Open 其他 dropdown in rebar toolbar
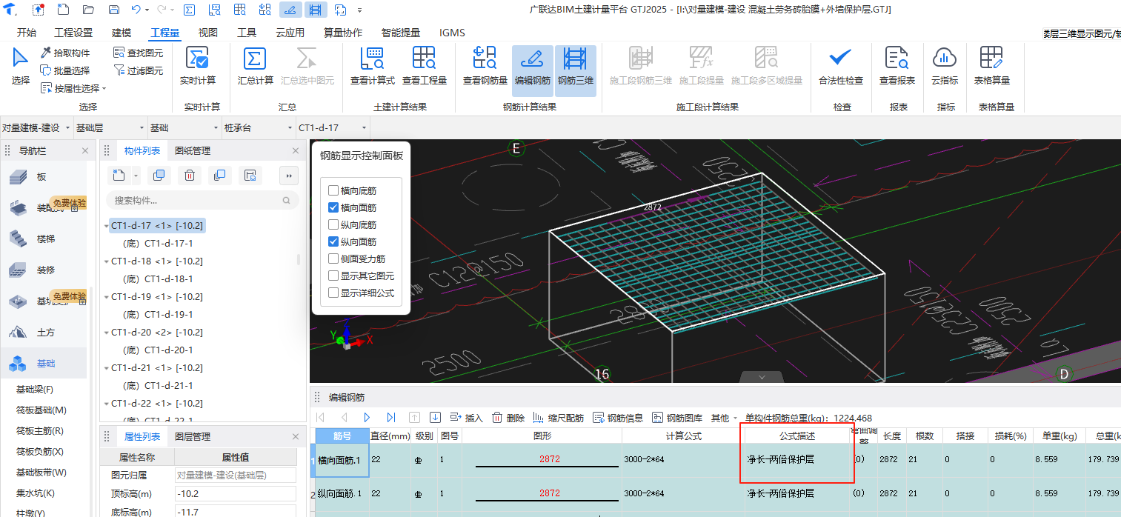The width and height of the screenshot is (1121, 517). pyautogui.click(x=724, y=418)
